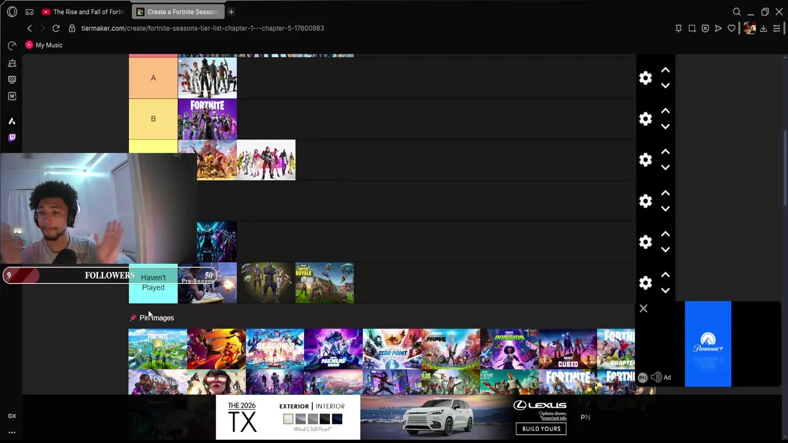This screenshot has height=443, width=788.
Task: Open settings gear for tier A row
Action: (645, 78)
